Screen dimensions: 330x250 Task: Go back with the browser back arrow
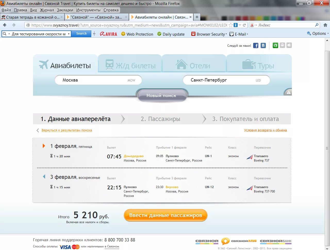point(5,25)
